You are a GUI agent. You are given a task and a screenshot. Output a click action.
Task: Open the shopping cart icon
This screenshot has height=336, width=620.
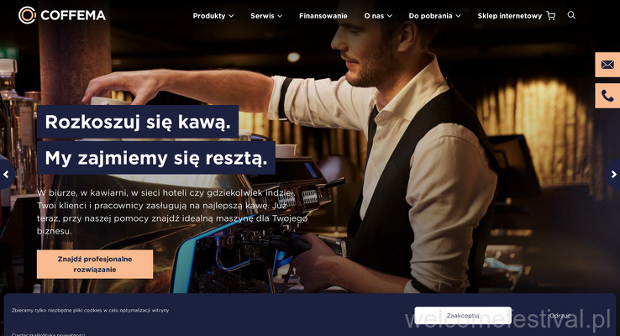point(551,16)
